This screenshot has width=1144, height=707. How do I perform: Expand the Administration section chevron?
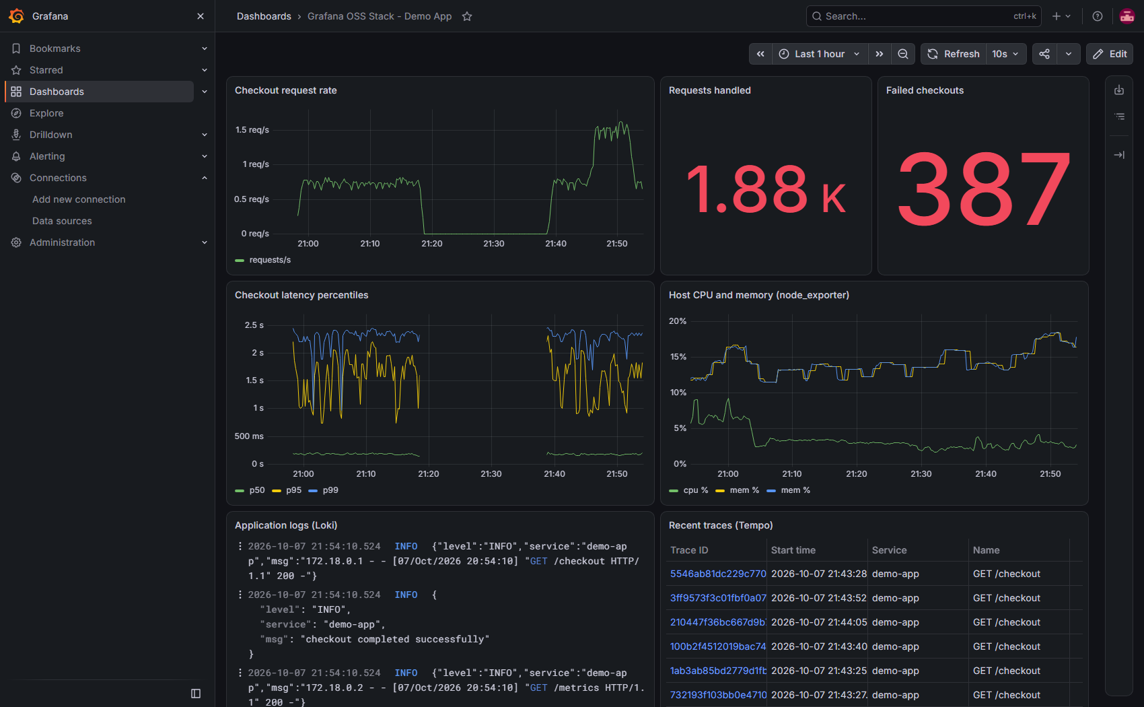(205, 242)
